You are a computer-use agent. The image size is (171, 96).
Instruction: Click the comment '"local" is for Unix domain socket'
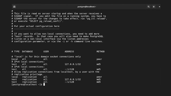[x=46, y=57]
